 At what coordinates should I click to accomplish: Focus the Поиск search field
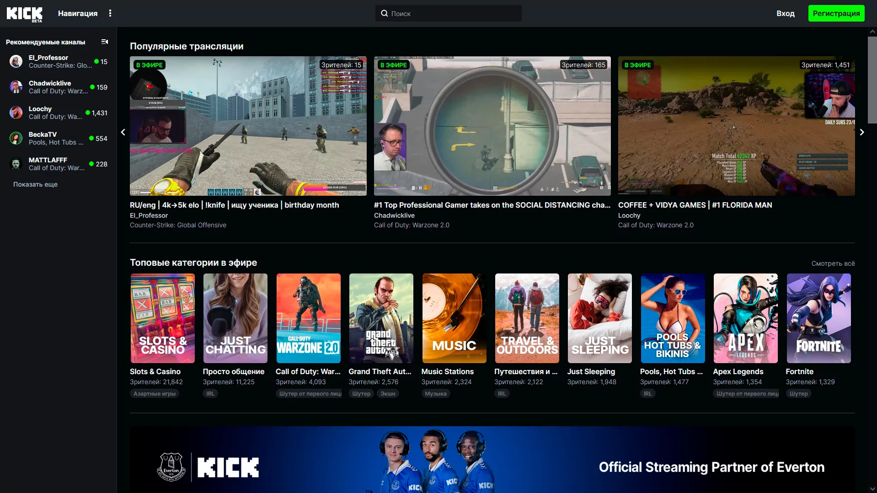[x=449, y=13]
